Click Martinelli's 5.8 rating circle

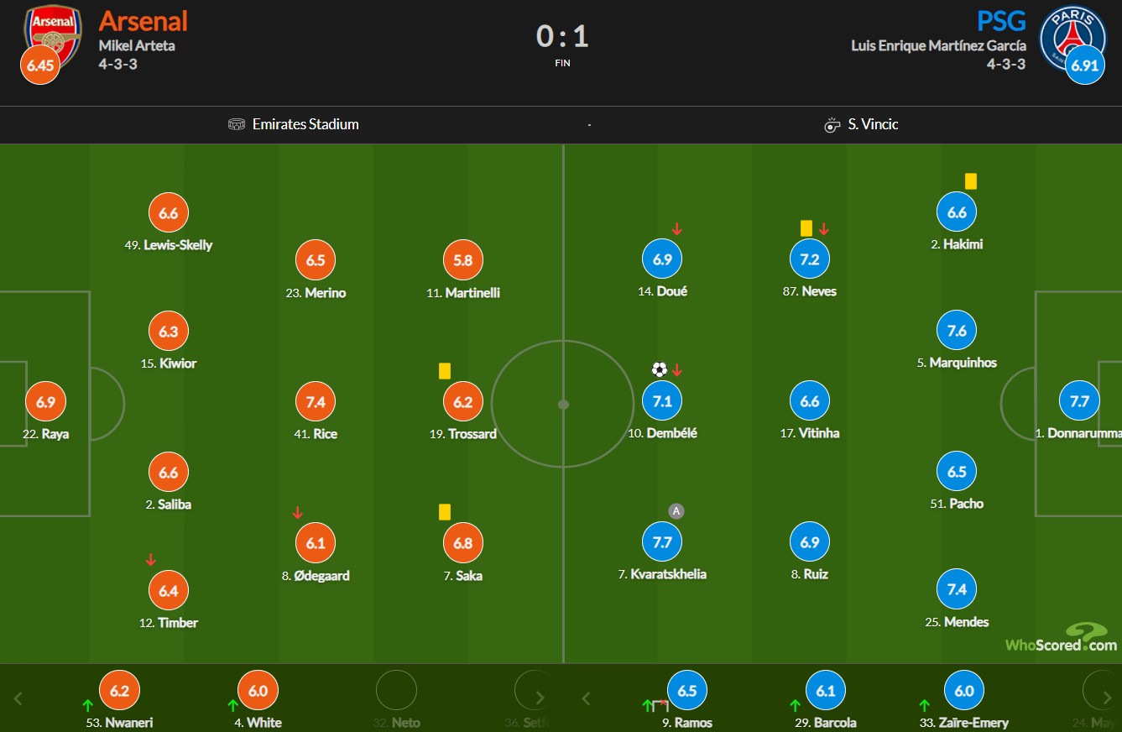point(463,260)
